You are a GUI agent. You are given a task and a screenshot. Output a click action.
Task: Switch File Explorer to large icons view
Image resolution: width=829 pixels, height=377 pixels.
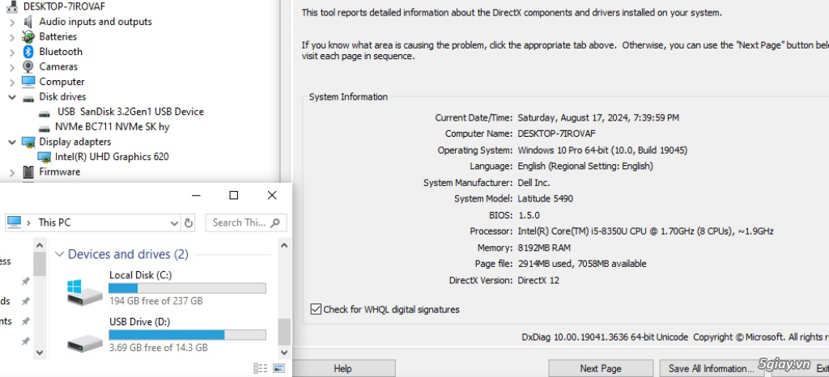coord(279,368)
